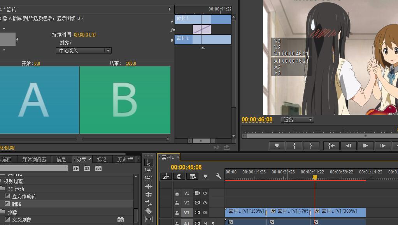The image size is (398, 225).
Task: Open the 对齐 中心切入 alignment dropdown
Action: [x=84, y=50]
